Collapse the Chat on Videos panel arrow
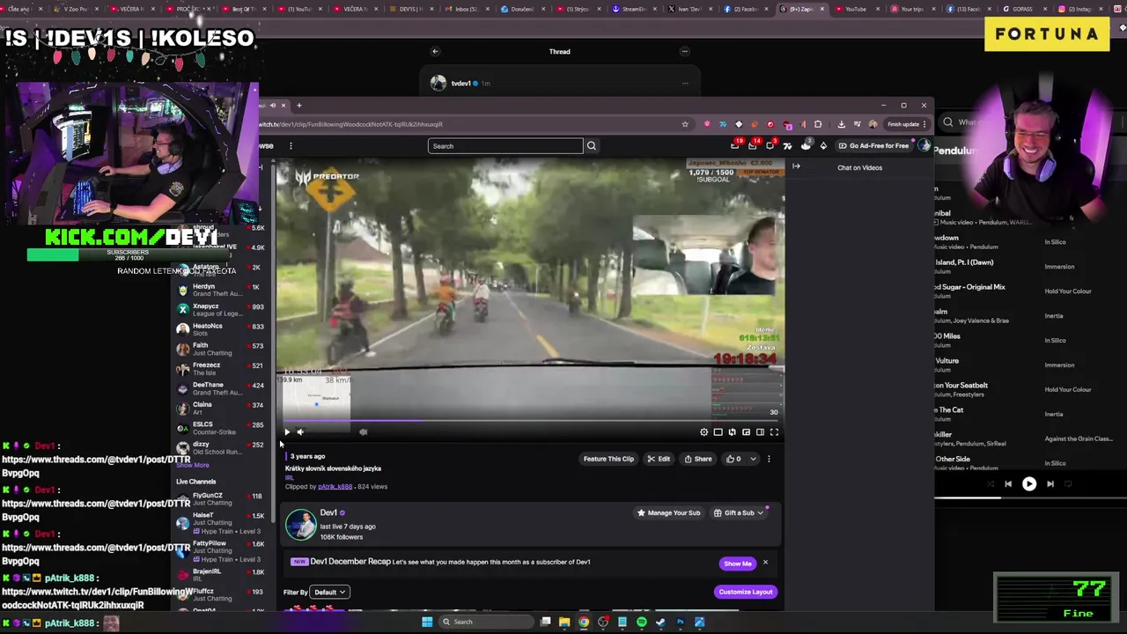1127x634 pixels. pos(796,166)
